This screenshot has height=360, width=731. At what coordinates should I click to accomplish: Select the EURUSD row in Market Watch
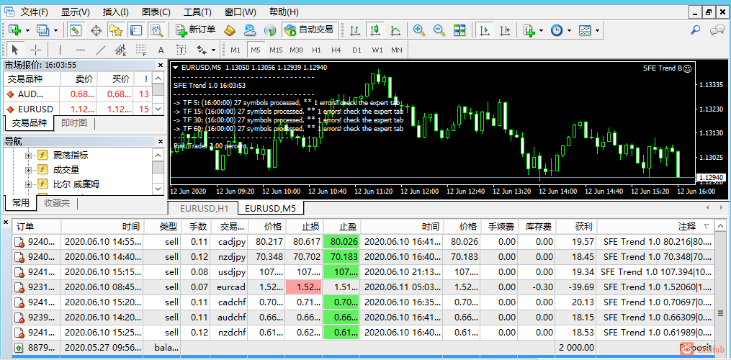tap(78, 109)
